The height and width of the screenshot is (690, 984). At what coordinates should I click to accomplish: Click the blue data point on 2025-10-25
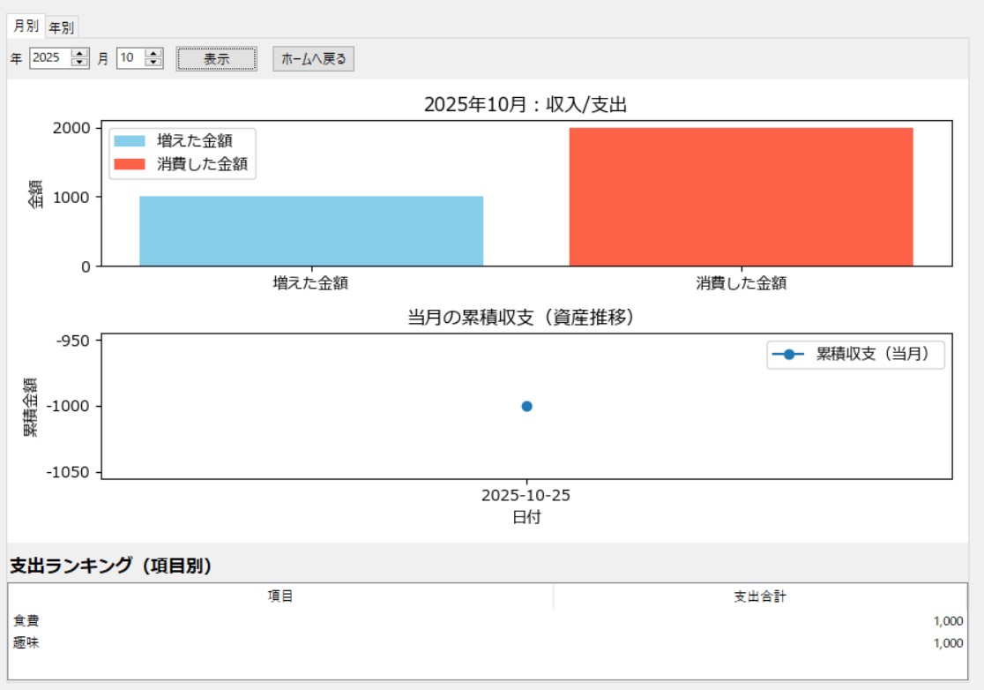click(527, 407)
